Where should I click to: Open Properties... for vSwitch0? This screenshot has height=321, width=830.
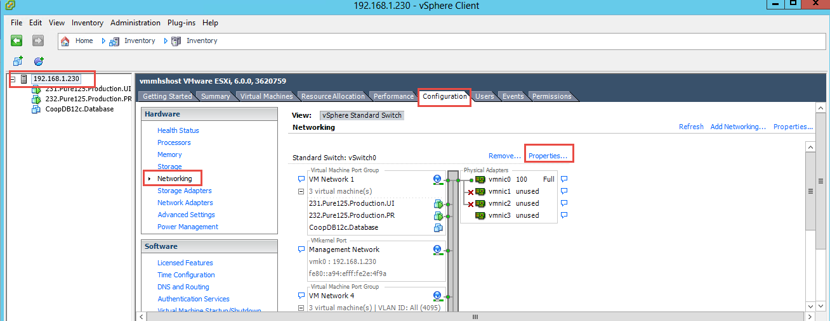pos(548,156)
